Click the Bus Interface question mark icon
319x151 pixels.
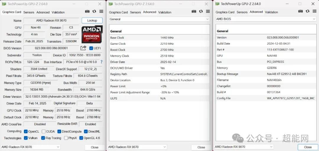click(x=101, y=62)
